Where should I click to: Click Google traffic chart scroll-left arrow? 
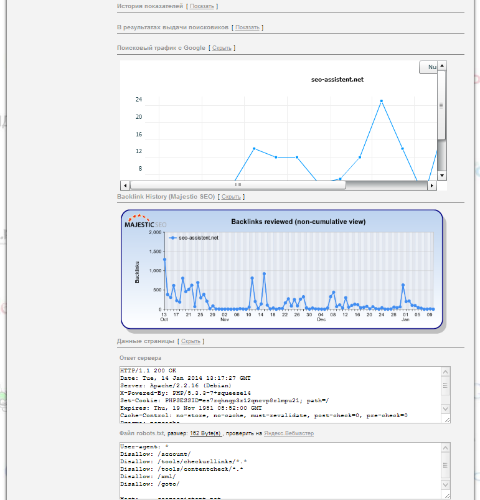click(125, 186)
